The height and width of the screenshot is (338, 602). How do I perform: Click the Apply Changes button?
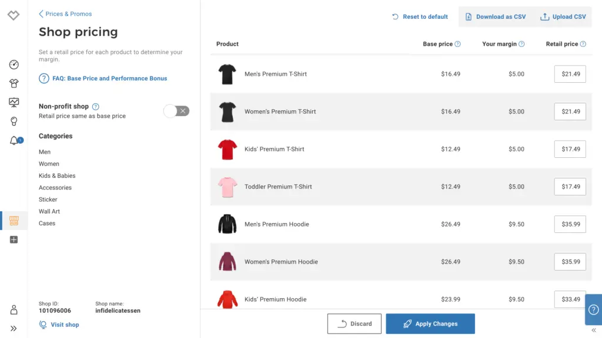coord(430,324)
